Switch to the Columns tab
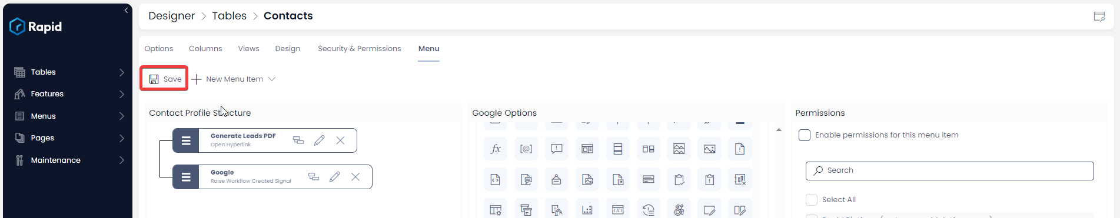Viewport: 1120px width, 218px height. pyautogui.click(x=205, y=49)
